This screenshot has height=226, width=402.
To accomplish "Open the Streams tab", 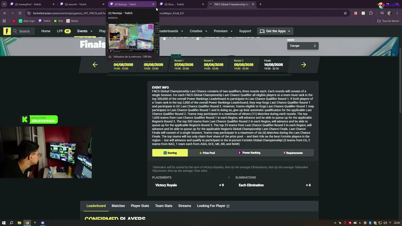I will point(185,206).
